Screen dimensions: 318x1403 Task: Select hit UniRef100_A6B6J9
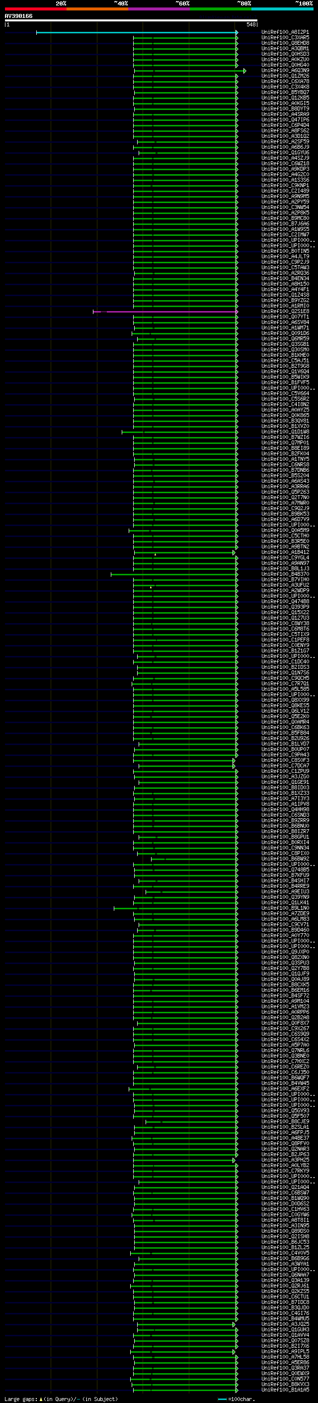point(285,147)
